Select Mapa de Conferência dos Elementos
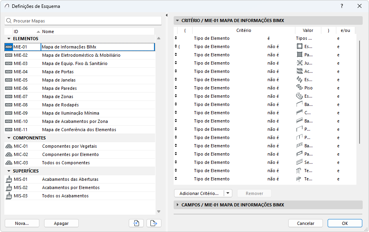Image resolution: width=369 pixels, height=232 pixels. click(79, 130)
